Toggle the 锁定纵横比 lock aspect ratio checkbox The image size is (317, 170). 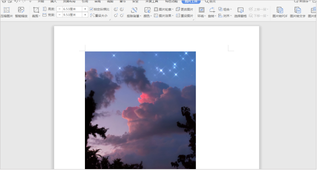pos(91,9)
